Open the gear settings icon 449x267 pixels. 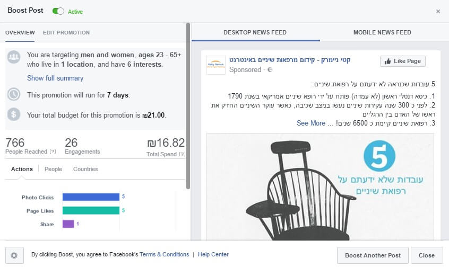14,255
